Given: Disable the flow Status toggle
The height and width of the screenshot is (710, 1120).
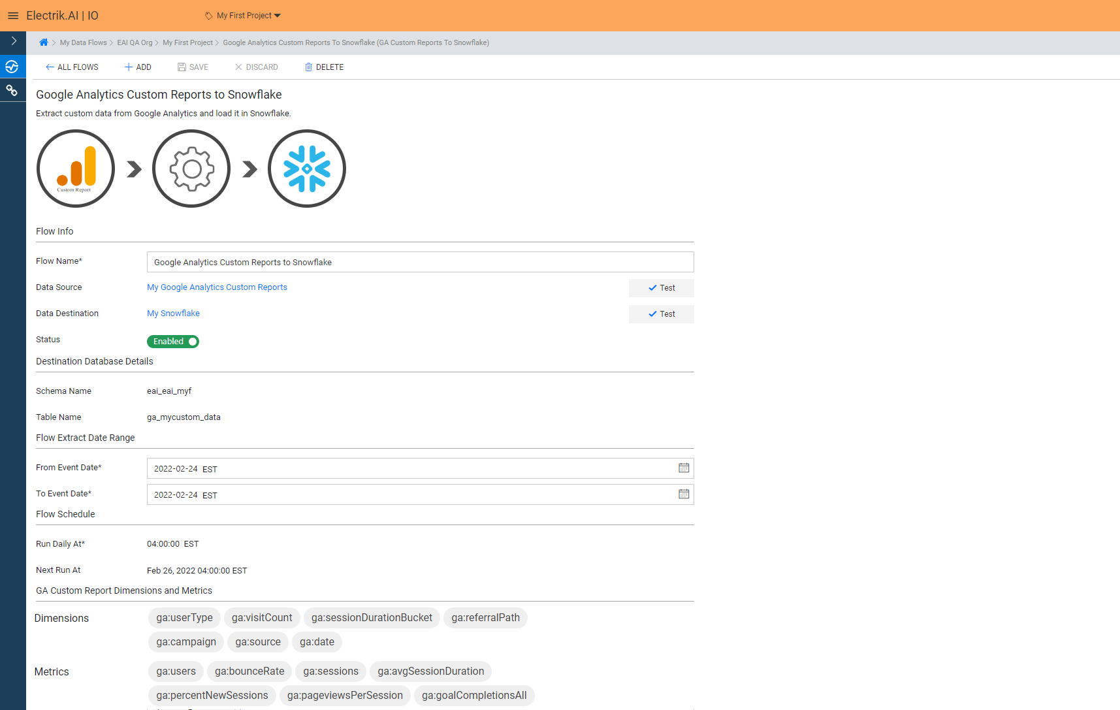Looking at the screenshot, I should (172, 341).
